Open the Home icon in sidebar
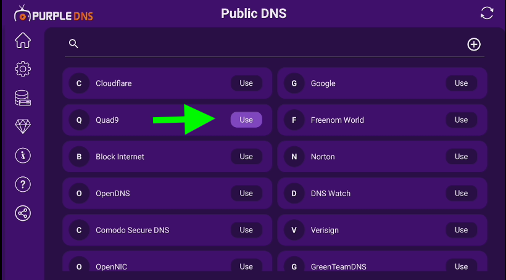506x280 pixels. click(x=23, y=41)
